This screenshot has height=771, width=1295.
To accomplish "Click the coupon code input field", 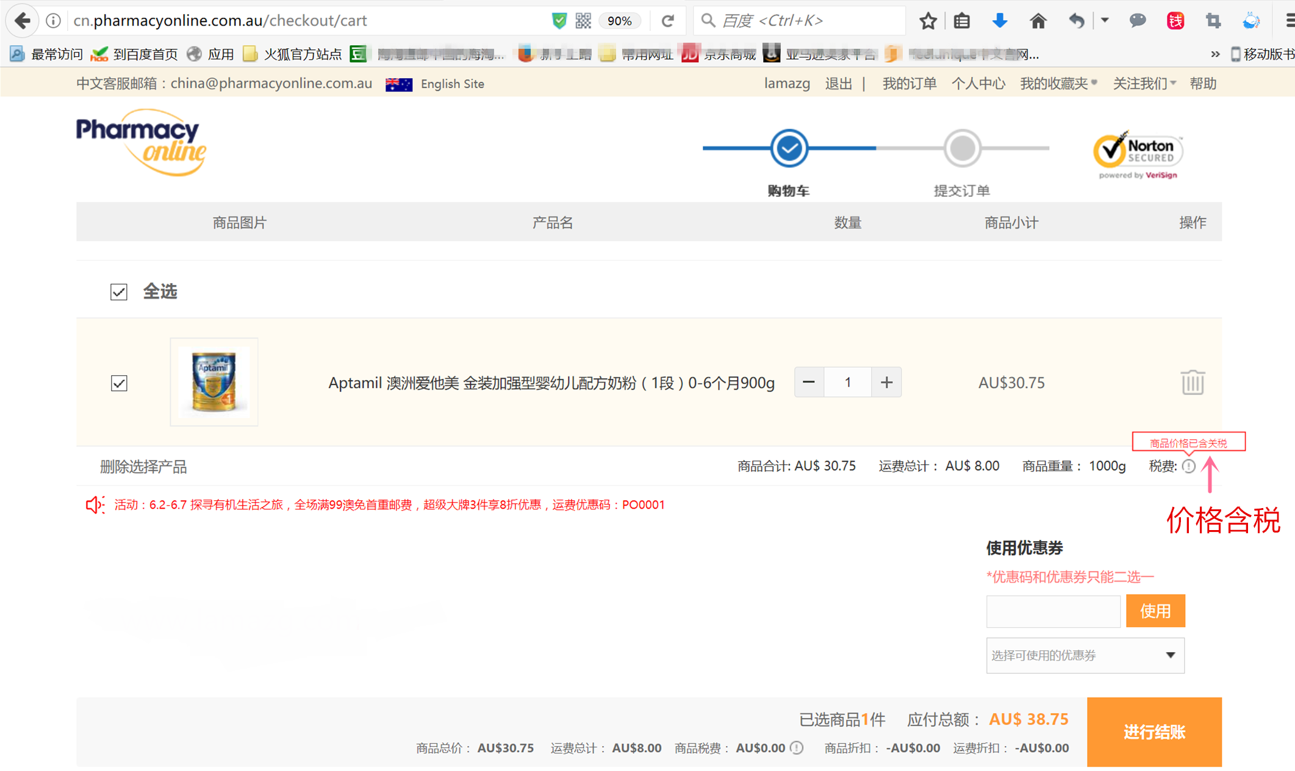I will (x=1053, y=611).
